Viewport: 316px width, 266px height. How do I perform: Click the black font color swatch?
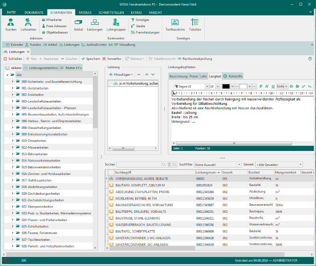[226, 86]
